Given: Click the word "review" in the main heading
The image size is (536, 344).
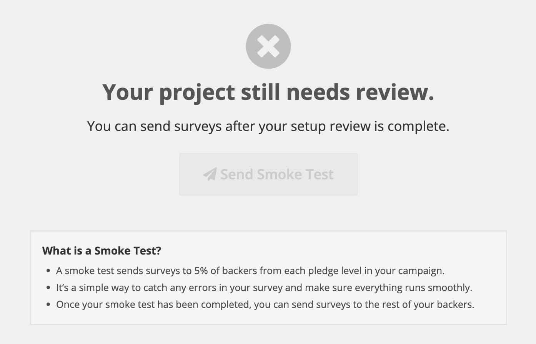Looking at the screenshot, I should 395,92.
